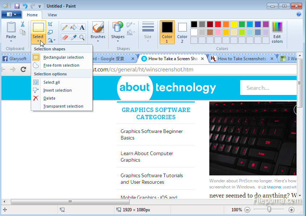Switch to the View ribbon tab
Image resolution: width=306 pixels, height=216 pixels.
(52, 15)
